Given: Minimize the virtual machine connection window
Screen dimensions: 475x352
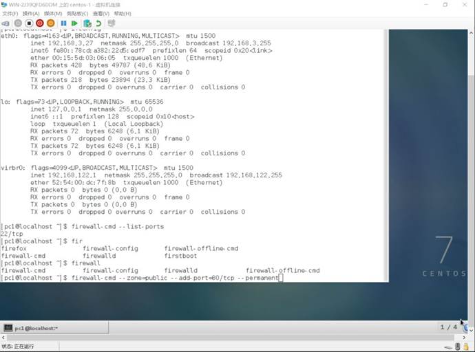Looking at the screenshot, I should 426,5.
